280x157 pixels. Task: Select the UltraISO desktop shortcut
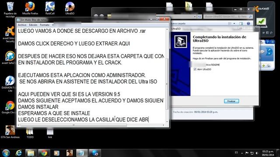tap(70, 8)
